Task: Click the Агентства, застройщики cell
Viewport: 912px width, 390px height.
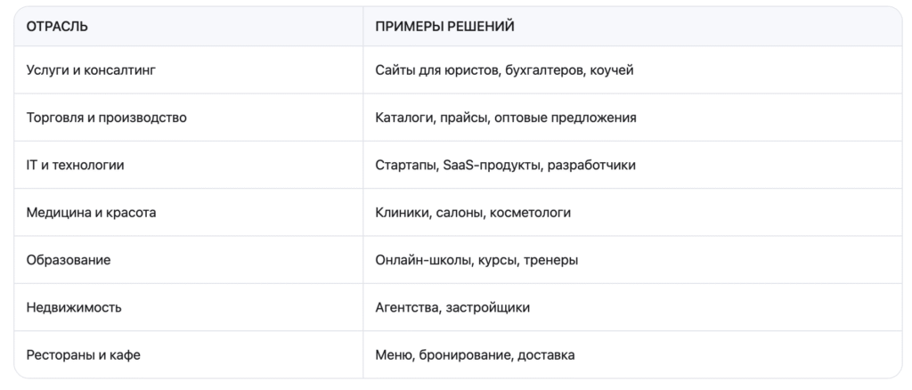Action: [x=452, y=307]
